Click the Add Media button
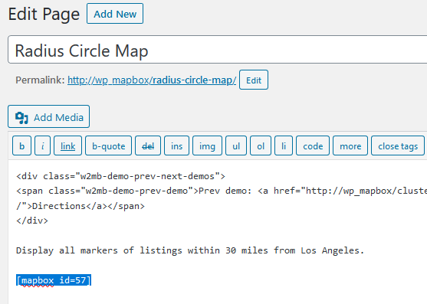The image size is (427, 304). coord(49,116)
